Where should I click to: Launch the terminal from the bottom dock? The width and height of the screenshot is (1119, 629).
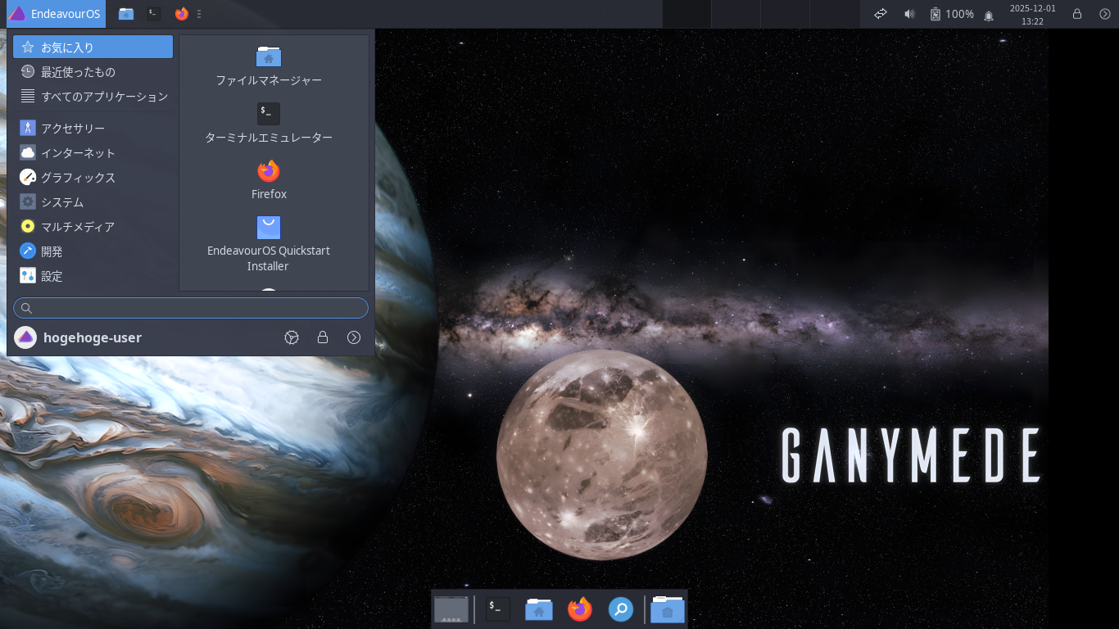tap(496, 609)
